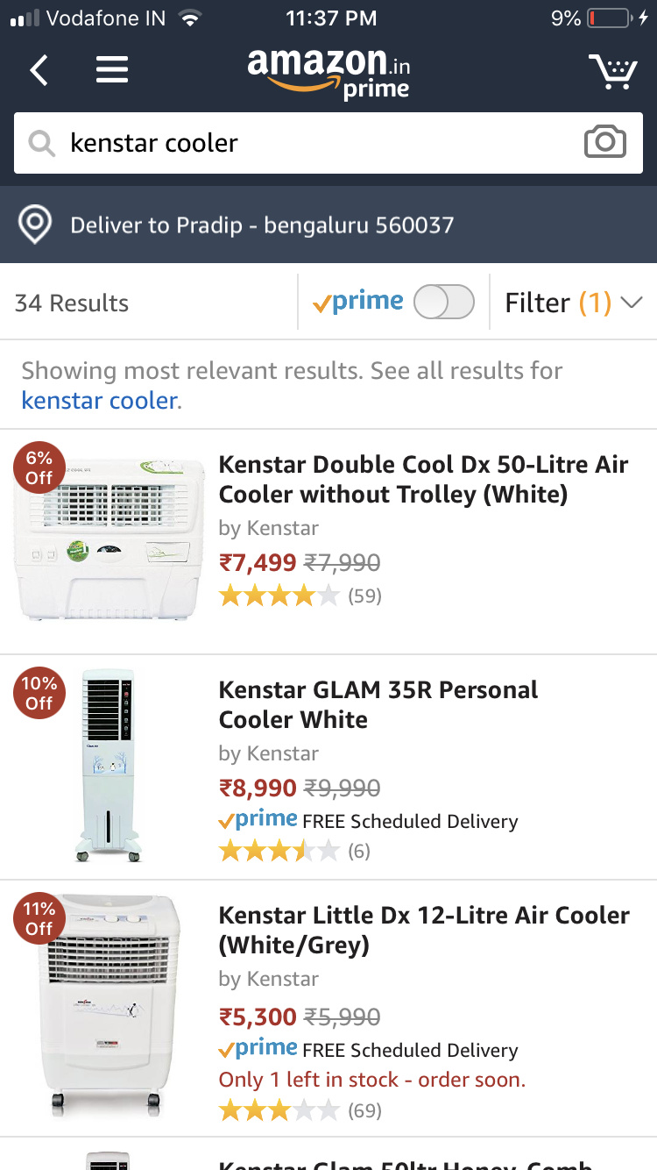The width and height of the screenshot is (657, 1170).
Task: Enable the Prime-only toggle
Action: [x=443, y=303]
